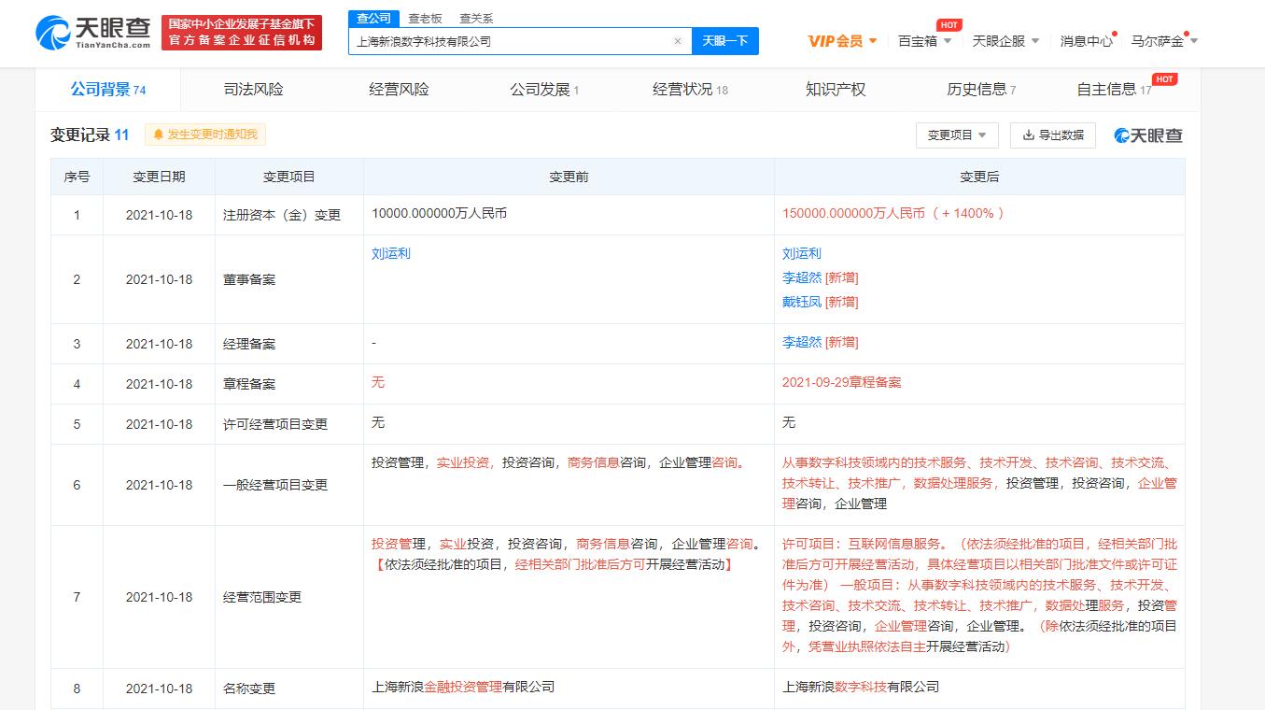1265x710 pixels.
Task: Click 李超然 link in 经理备案 row
Action: (x=802, y=342)
